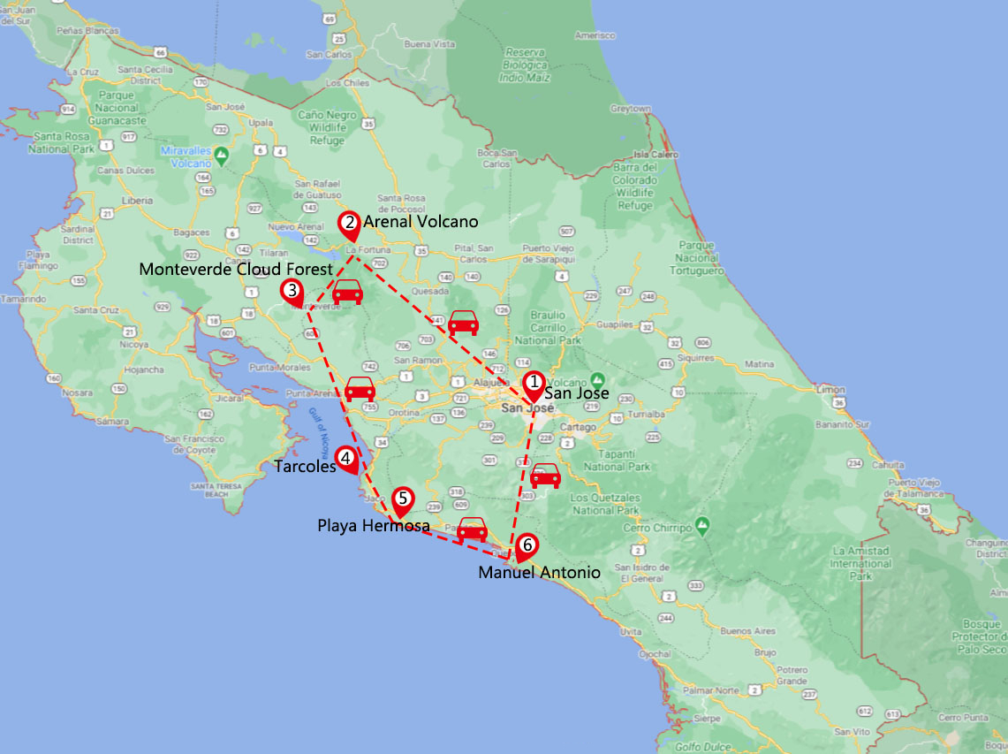
Task: Click the Monteverde Cloud Forest text label
Action: (236, 269)
